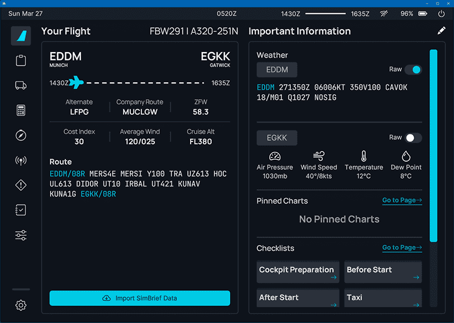This screenshot has height=323, width=454.
Task: Follow Checklists Go to Page link
Action: coord(402,247)
